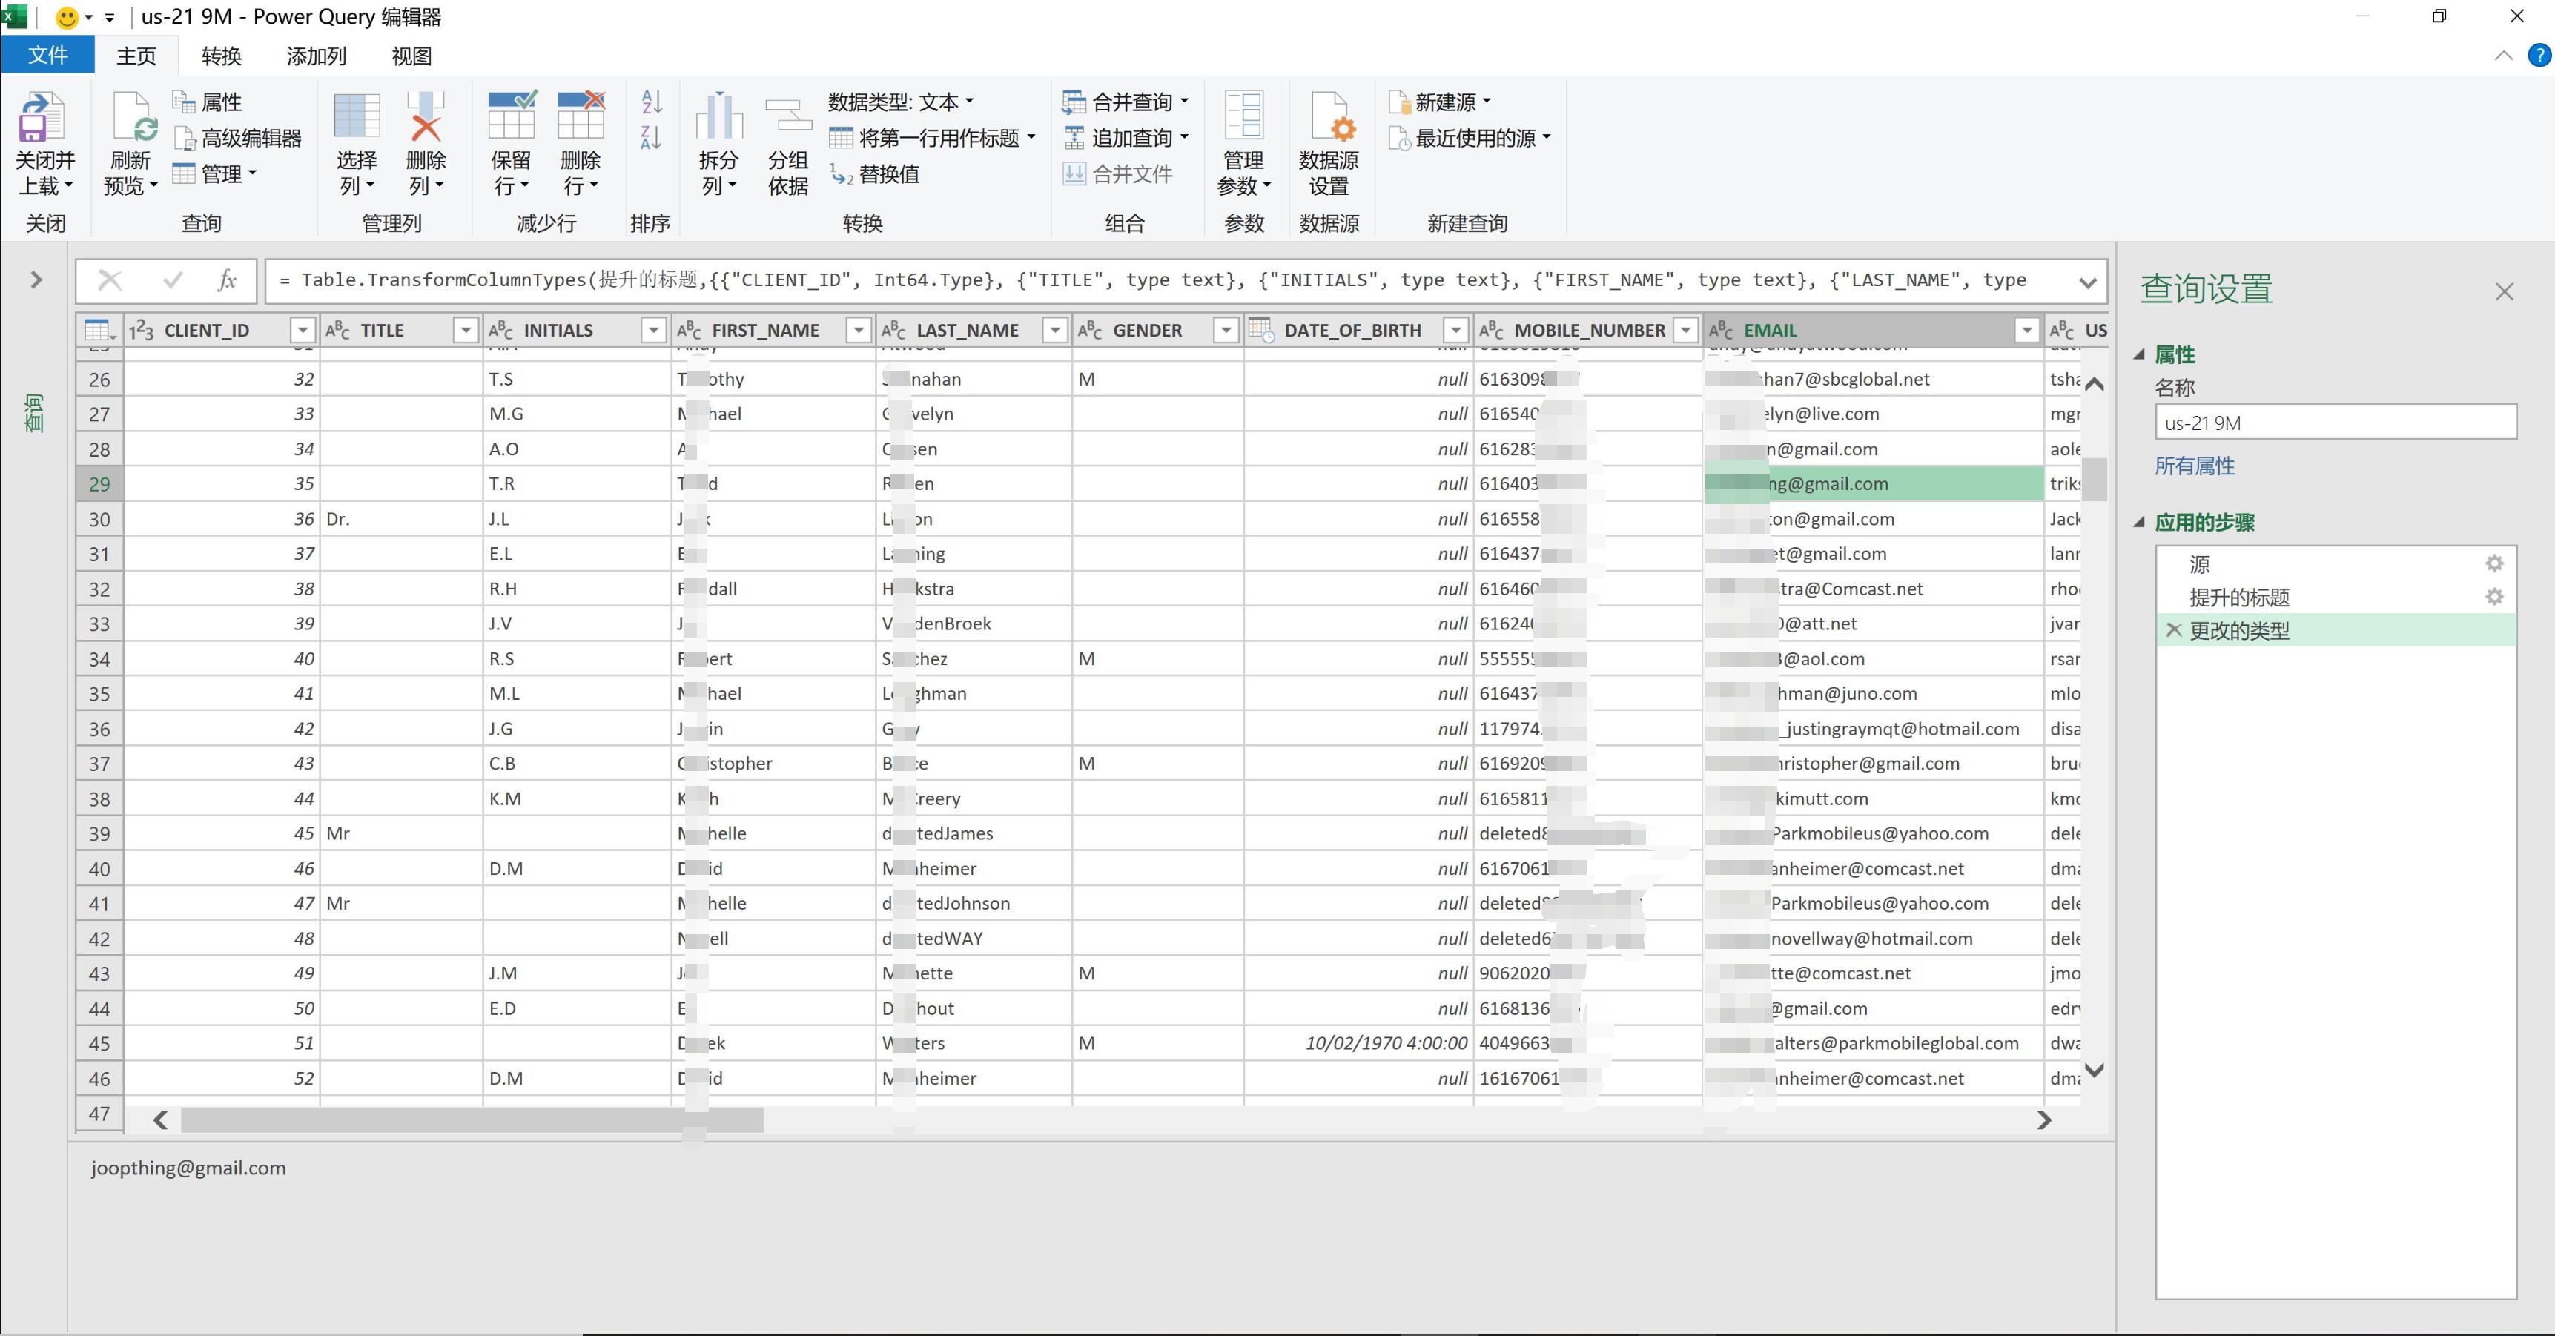Open the Merge Queries (合并查询) dropdown

click(1126, 102)
